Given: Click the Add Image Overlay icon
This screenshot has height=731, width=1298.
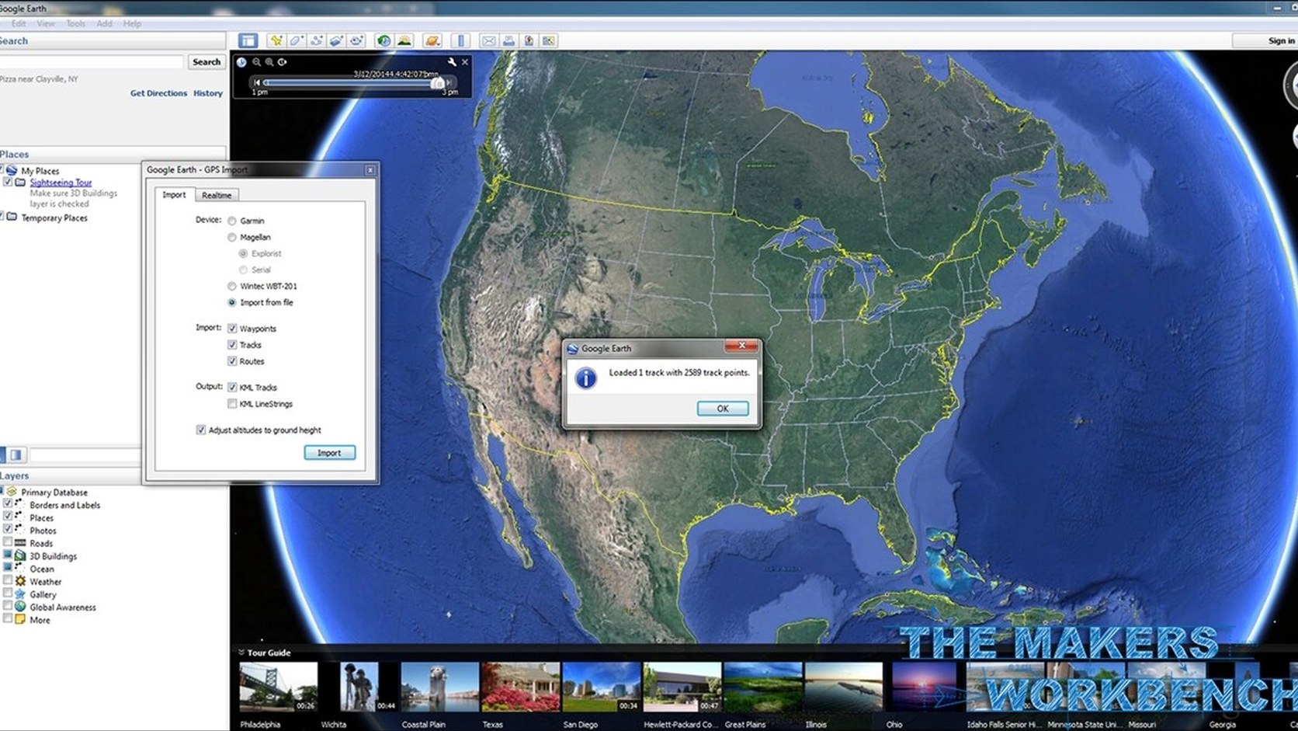Looking at the screenshot, I should click(x=336, y=40).
